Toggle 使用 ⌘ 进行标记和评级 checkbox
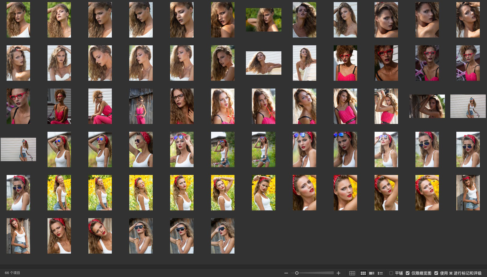Viewport: 487px width, 277px height. [x=436, y=273]
